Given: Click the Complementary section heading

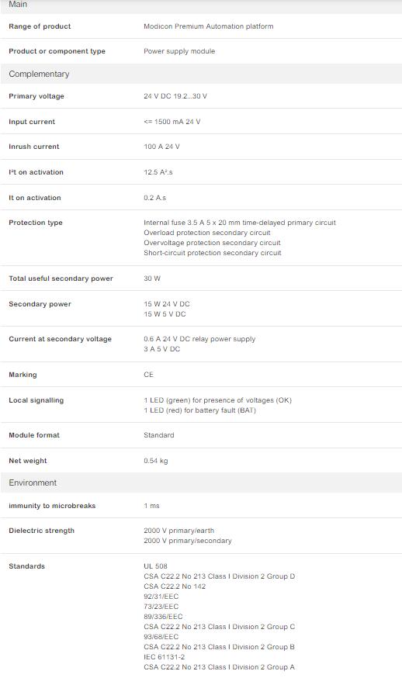Looking at the screenshot, I should tap(39, 74).
